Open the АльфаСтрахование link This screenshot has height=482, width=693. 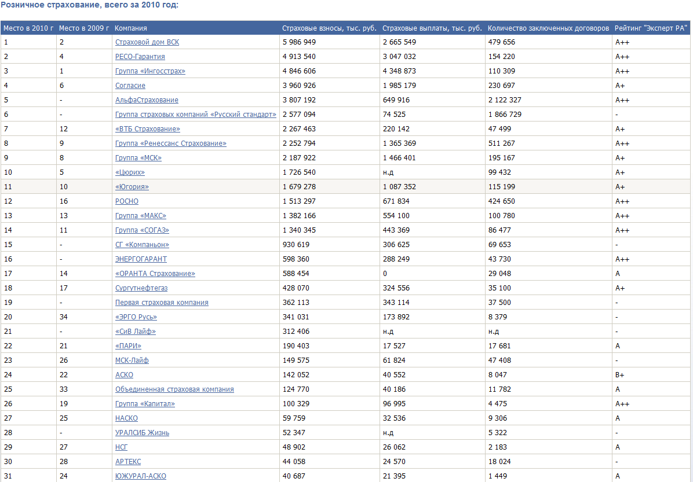(x=147, y=100)
